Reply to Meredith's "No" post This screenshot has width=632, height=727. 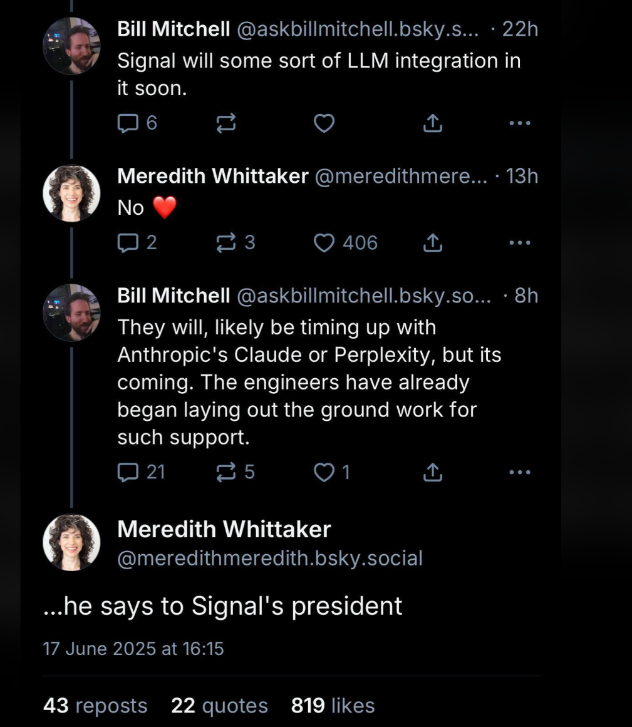point(128,242)
